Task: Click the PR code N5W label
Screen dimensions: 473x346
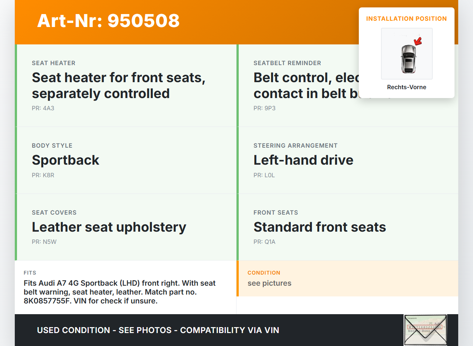Action: coord(44,242)
